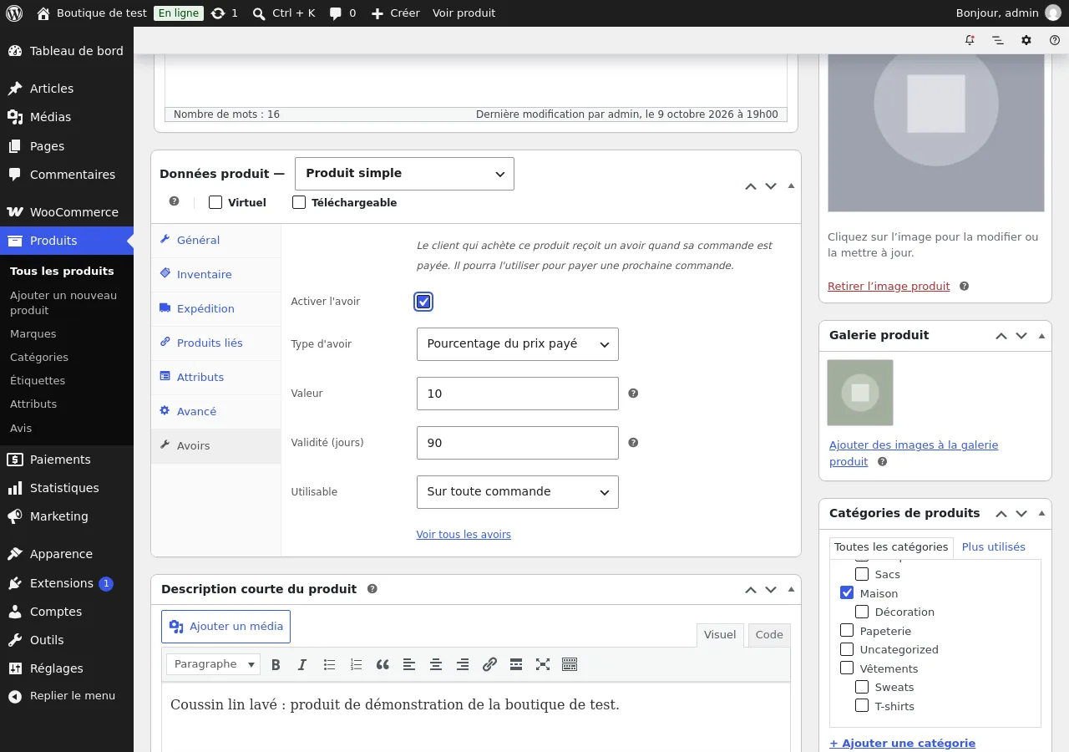The image size is (1069, 752).
Task: Insert a bulleted list
Action: (x=329, y=664)
